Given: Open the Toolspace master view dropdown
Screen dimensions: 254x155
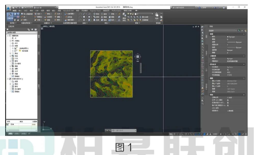Looking at the screenshot, I should [x=22, y=32].
